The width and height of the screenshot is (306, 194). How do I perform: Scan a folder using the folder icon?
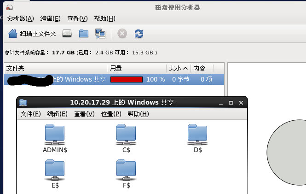pos(84,33)
